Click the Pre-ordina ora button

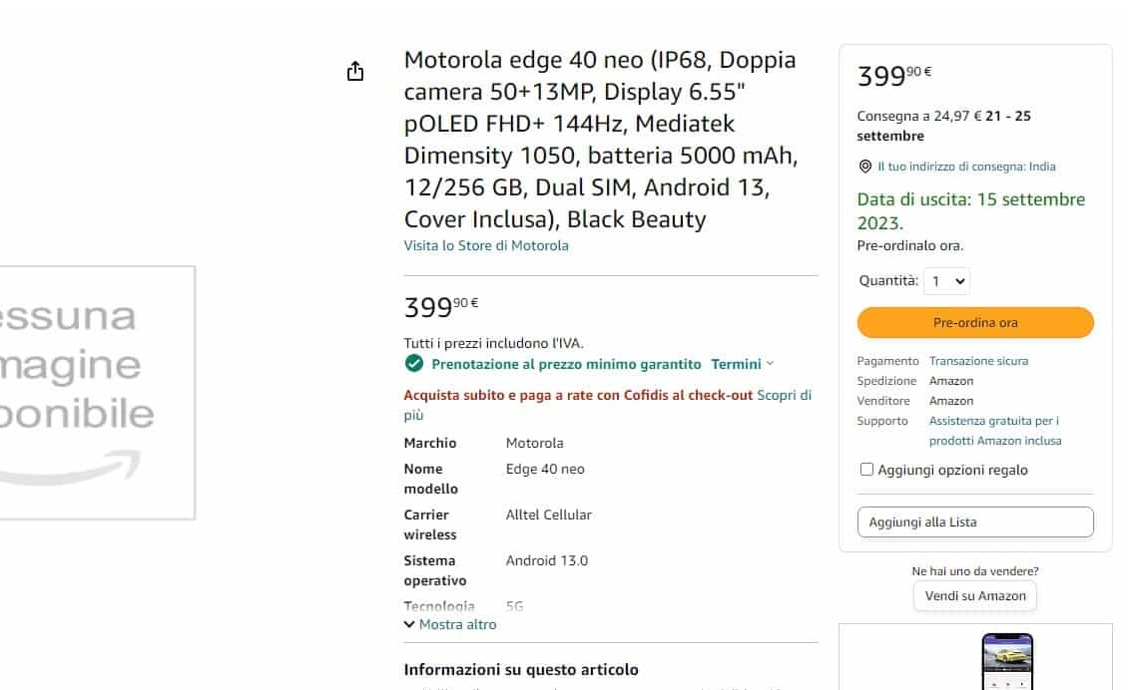[974, 322]
